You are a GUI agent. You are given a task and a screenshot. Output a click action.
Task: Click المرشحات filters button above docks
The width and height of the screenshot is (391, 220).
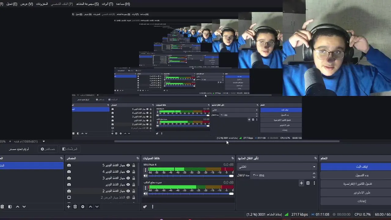click(70, 149)
